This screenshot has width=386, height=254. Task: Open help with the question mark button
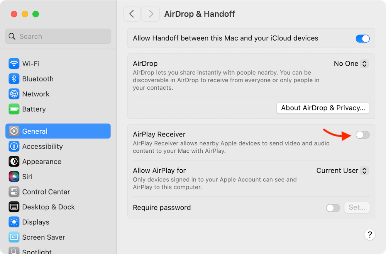coord(369,235)
